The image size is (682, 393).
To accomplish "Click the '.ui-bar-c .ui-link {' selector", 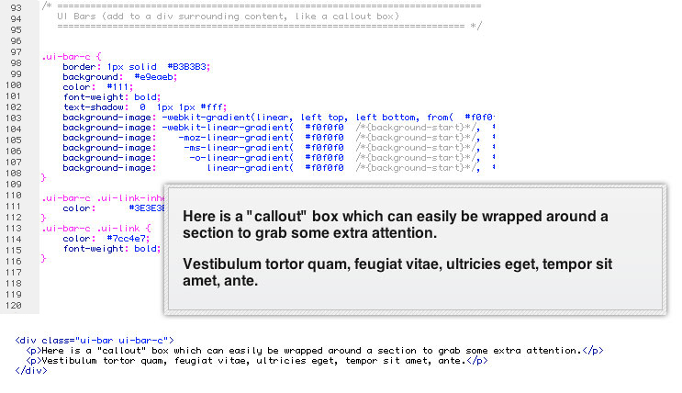I will pyautogui.click(x=96, y=229).
